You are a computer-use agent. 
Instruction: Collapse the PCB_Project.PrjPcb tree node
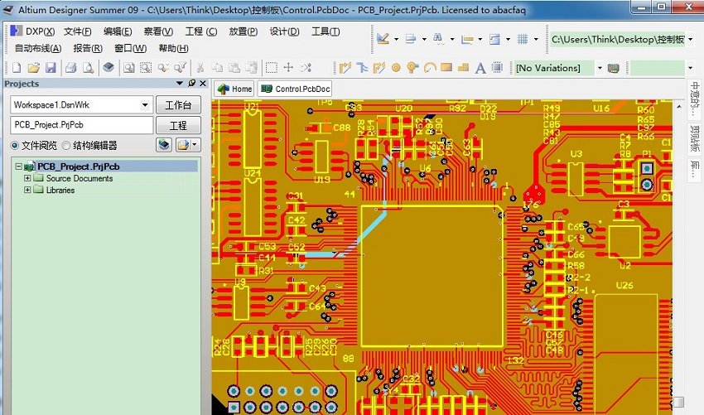click(x=18, y=166)
